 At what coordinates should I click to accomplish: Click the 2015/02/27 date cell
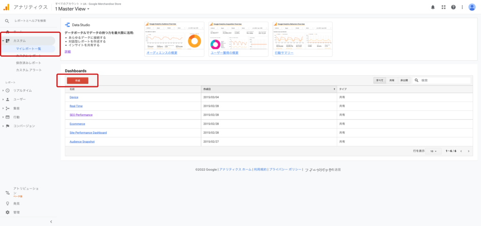[x=210, y=142]
